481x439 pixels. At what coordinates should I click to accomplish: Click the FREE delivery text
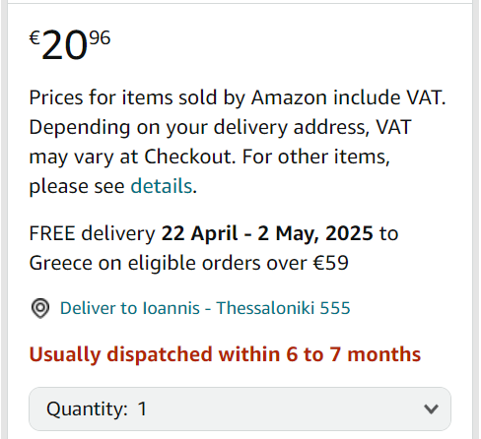point(92,233)
